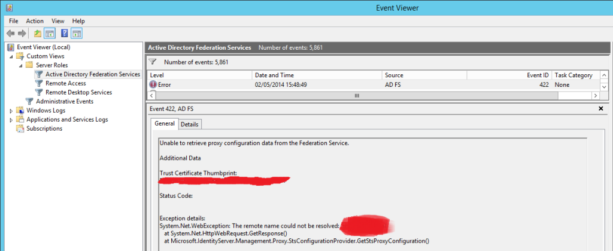Toggle Show/Hide Console Tree toolbar icon
Image resolution: width=613 pixels, height=251 pixels.
(50, 34)
